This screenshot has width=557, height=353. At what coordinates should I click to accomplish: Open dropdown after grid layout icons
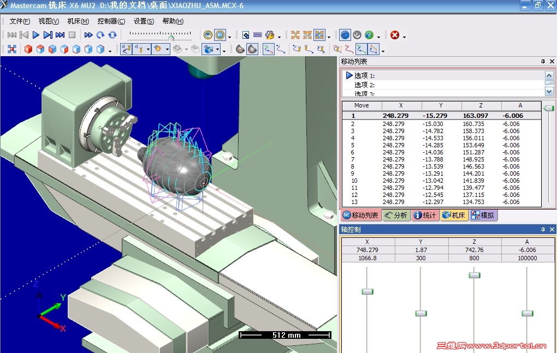click(x=329, y=37)
